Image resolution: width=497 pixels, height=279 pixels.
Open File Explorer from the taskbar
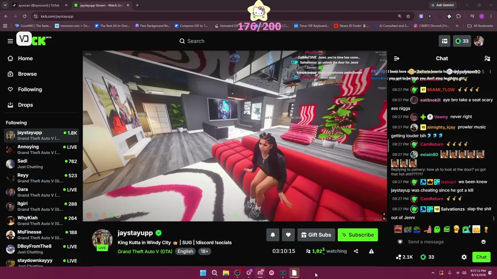226,273
